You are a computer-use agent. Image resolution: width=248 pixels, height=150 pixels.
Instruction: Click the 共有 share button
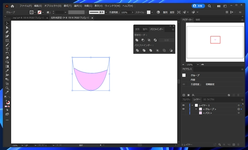pos(198,6)
